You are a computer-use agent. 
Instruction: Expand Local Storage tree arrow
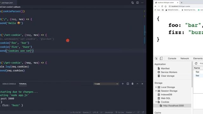tap(156, 87)
